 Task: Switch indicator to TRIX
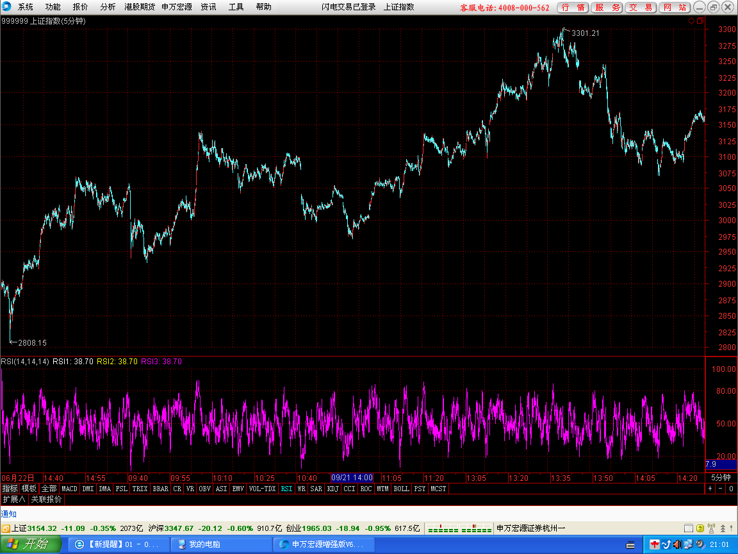[x=140, y=489]
